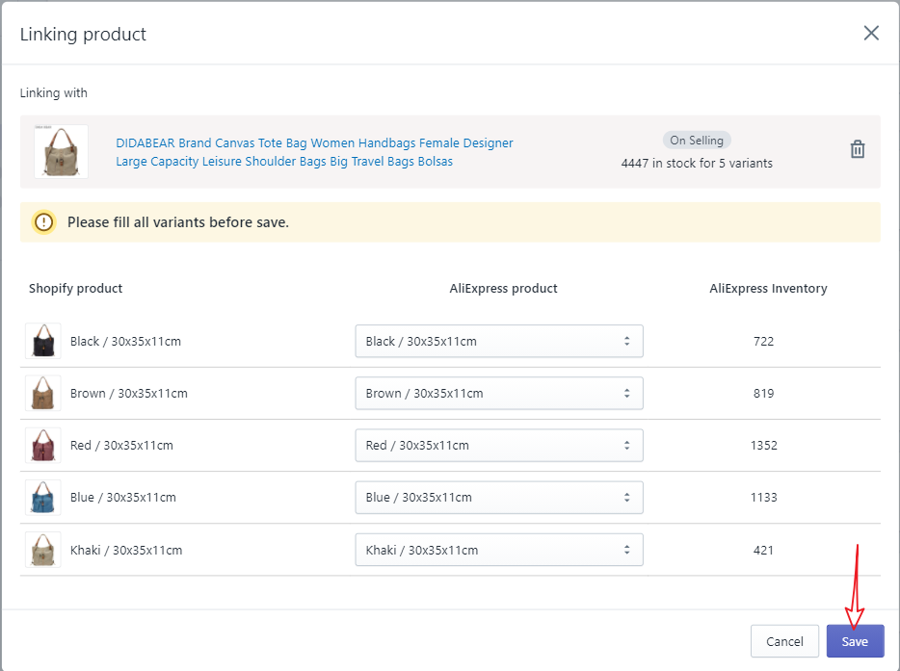This screenshot has height=671, width=900.
Task: Click the Khaki bag variant thumbnail
Action: (x=43, y=550)
